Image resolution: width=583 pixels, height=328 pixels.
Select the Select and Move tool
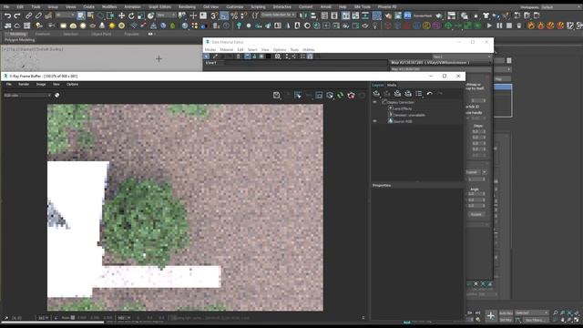(x=121, y=15)
